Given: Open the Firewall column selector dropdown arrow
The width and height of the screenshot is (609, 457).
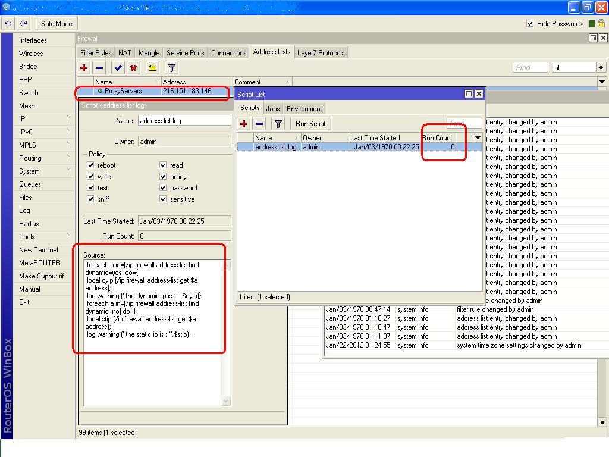Looking at the screenshot, I should (x=602, y=82).
